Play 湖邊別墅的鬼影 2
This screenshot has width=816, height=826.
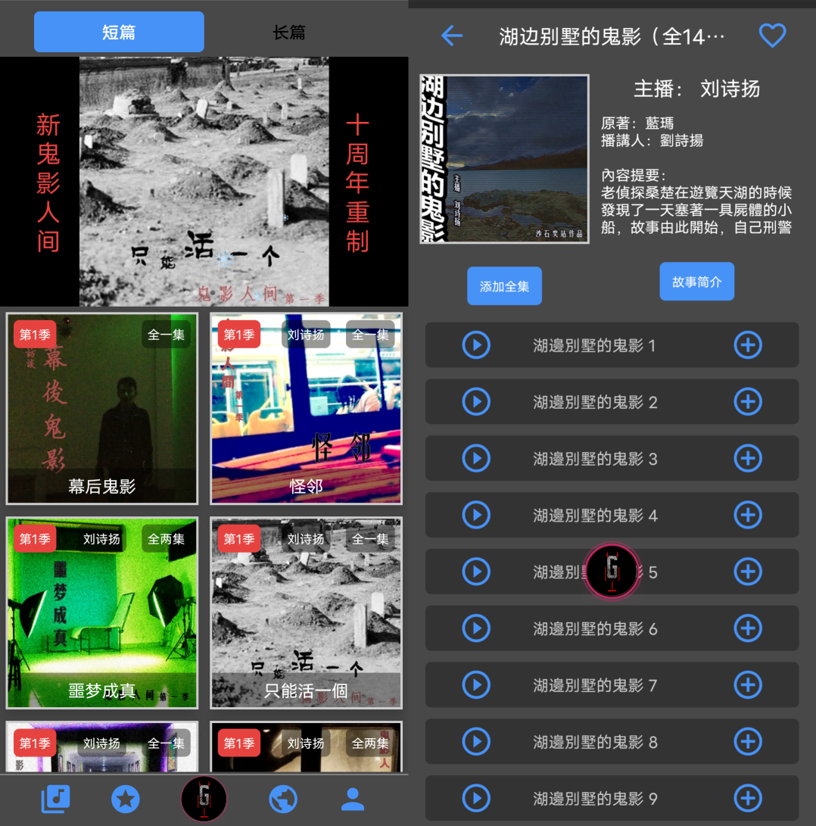click(x=476, y=402)
